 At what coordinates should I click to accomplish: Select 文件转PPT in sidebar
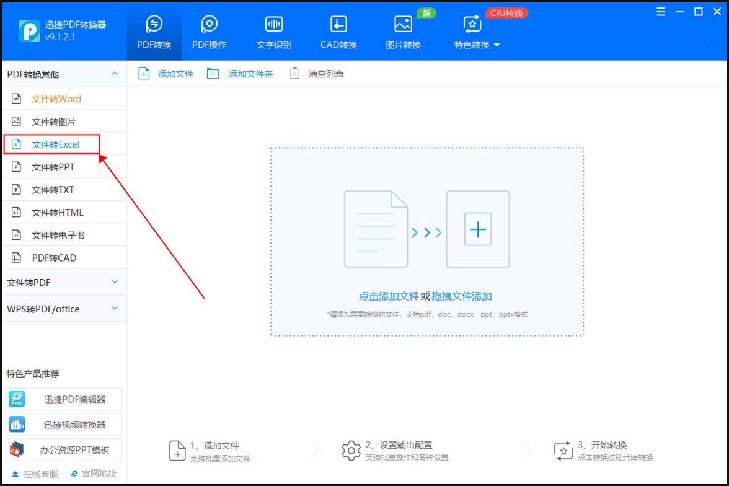(x=64, y=167)
